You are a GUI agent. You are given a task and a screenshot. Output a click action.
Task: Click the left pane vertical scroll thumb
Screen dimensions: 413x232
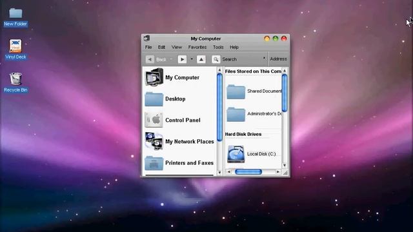tap(219, 108)
